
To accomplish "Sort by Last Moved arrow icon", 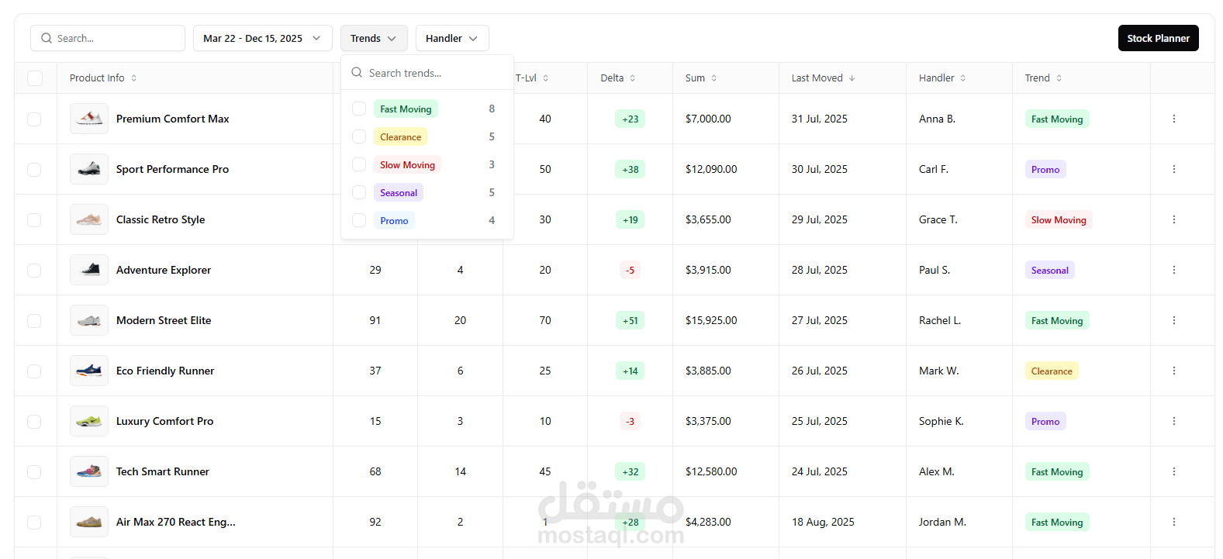I will (x=852, y=78).
